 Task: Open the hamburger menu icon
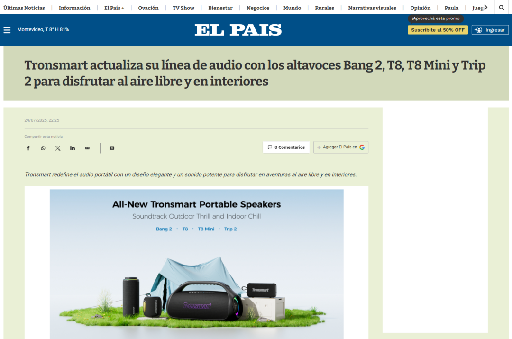[x=7, y=30]
